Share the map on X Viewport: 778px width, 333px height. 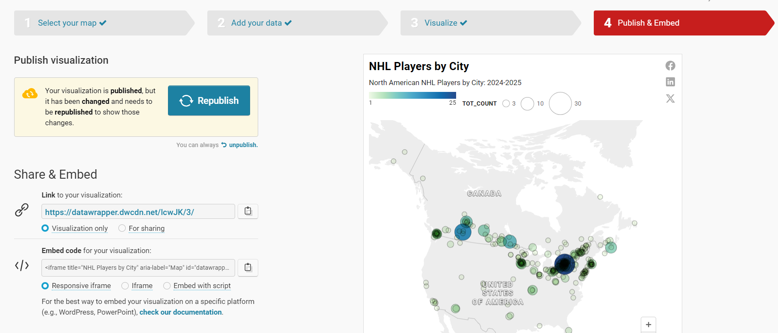point(670,99)
